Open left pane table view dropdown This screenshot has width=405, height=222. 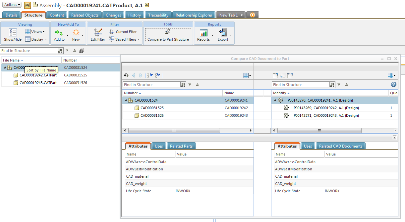pyautogui.click(x=247, y=75)
